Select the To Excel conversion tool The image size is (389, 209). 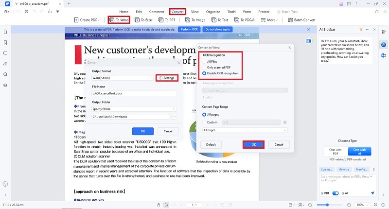coord(143,20)
